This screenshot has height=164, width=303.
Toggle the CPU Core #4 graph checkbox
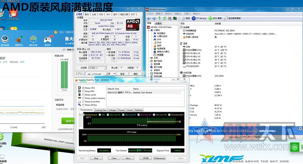[x=154, y=115]
